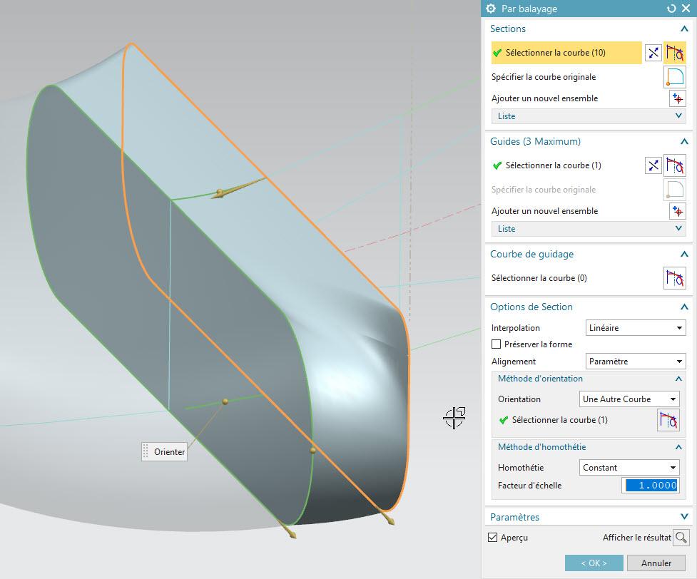Expand the Liste under Sections
Image resolution: width=697 pixels, height=579 pixels.
pyautogui.click(x=588, y=116)
